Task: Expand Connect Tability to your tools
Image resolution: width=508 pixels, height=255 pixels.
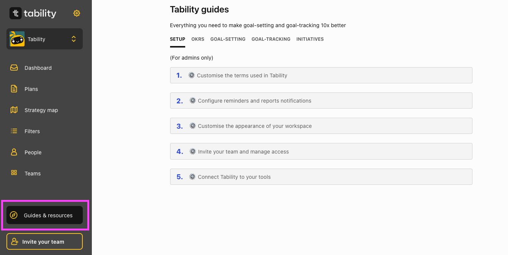Action: [x=321, y=177]
